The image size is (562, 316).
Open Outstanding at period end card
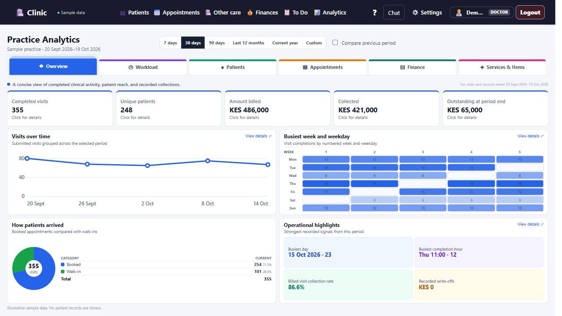coord(496,108)
